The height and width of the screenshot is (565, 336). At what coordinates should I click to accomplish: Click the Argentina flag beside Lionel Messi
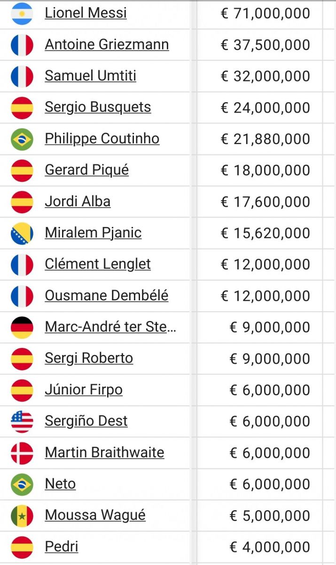coord(22,14)
